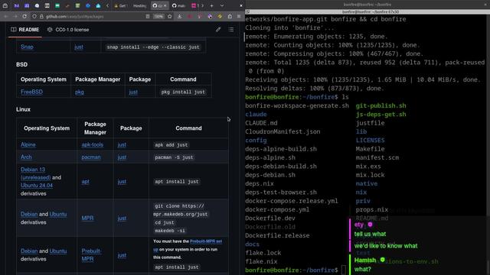The image size is (490, 275).
Task: Click 'justfile' in terminal listing
Action: pyautogui.click(x=370, y=123)
